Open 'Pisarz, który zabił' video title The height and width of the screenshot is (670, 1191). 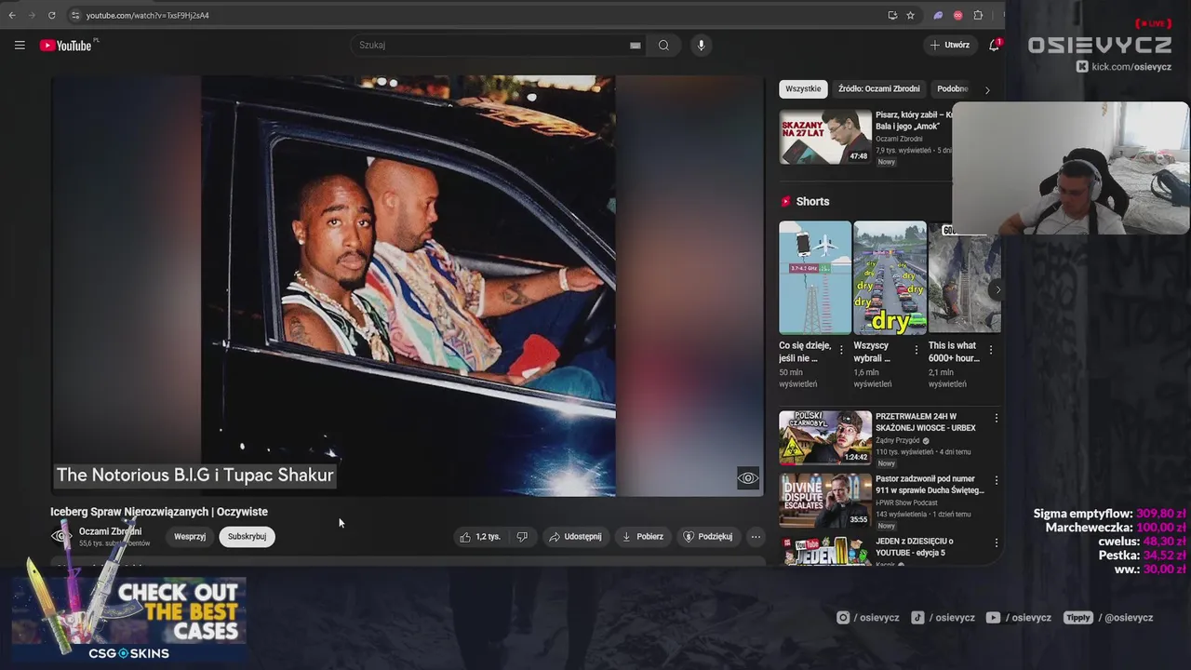914,120
